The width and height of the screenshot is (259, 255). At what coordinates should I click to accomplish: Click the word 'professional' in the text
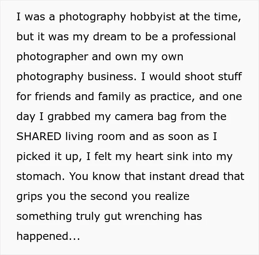pos(204,37)
